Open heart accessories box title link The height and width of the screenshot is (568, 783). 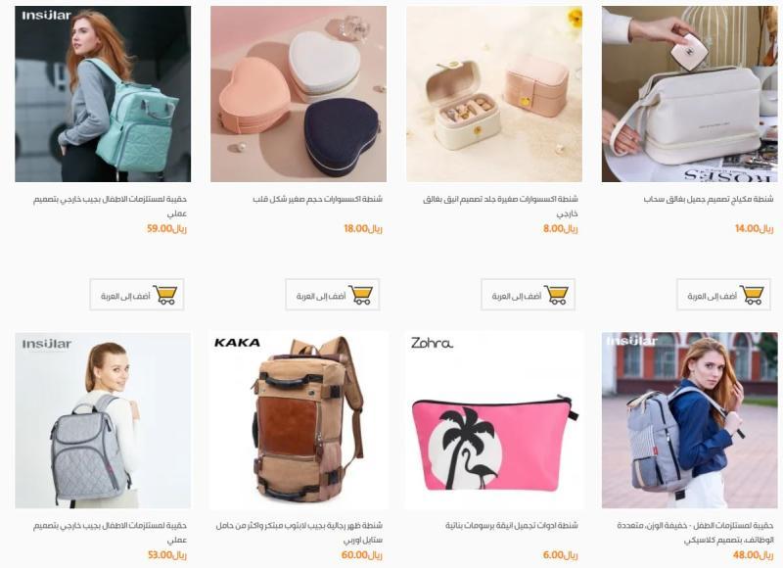pyautogui.click(x=317, y=199)
